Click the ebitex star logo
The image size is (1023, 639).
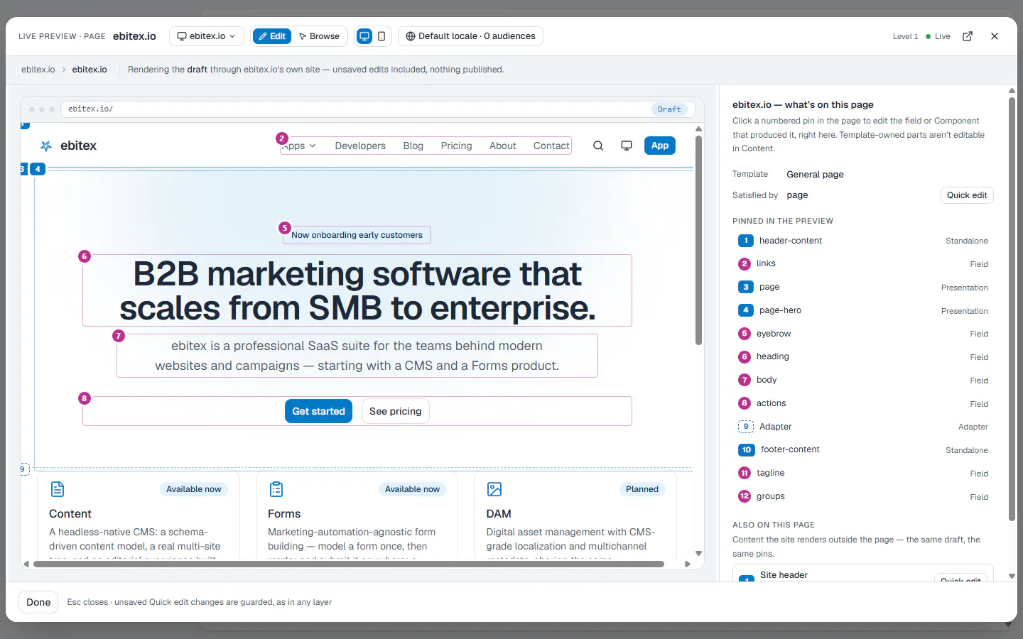click(x=46, y=146)
